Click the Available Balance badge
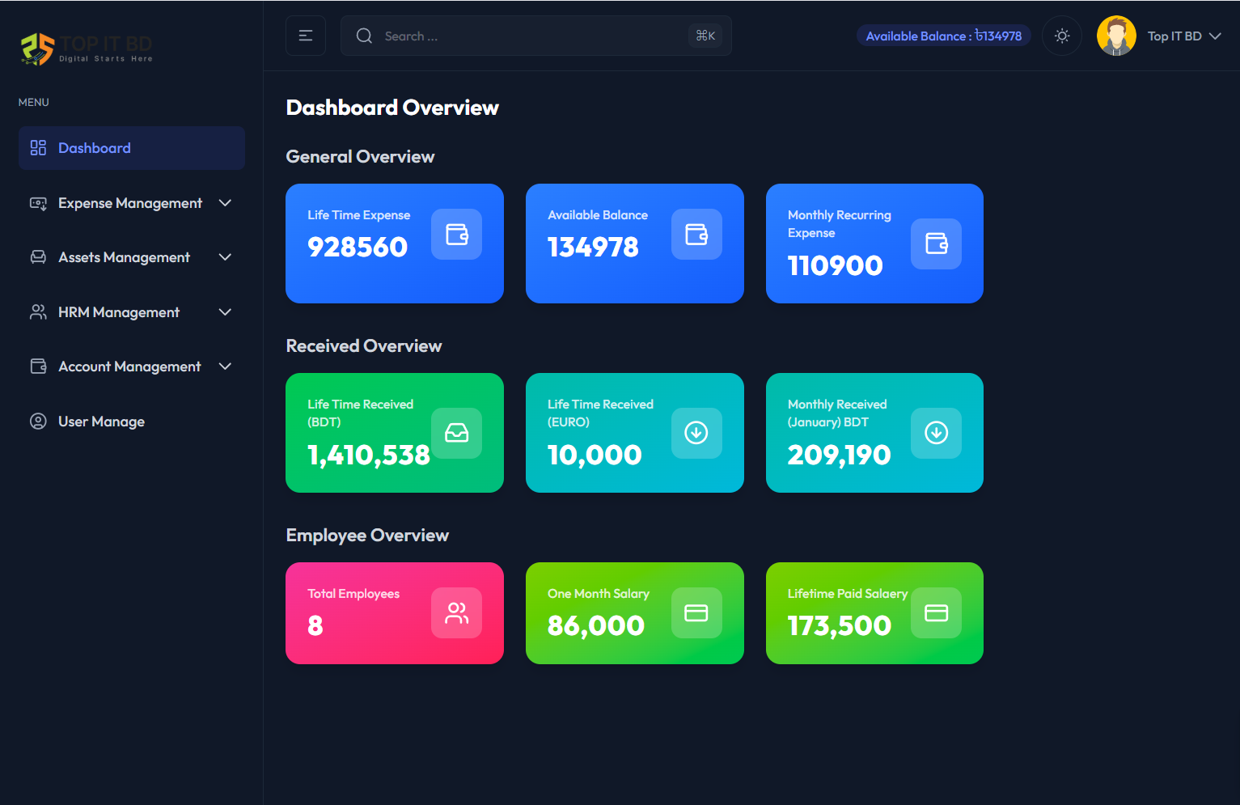Viewport: 1240px width, 805px height. point(943,36)
